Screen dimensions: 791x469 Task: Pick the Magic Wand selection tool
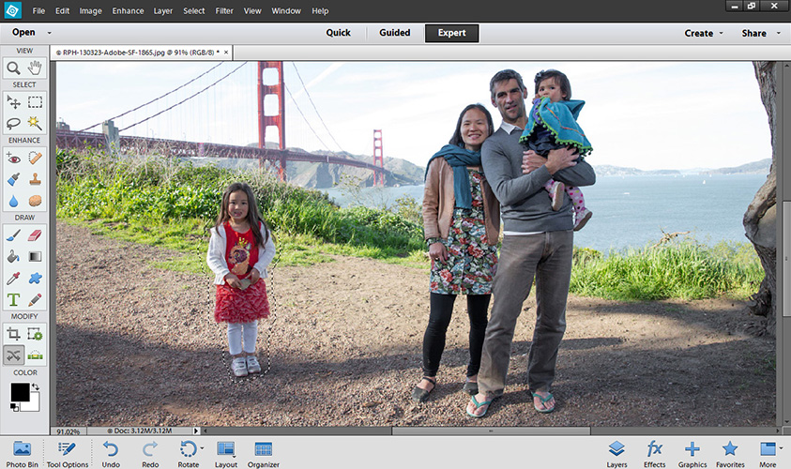(35, 123)
